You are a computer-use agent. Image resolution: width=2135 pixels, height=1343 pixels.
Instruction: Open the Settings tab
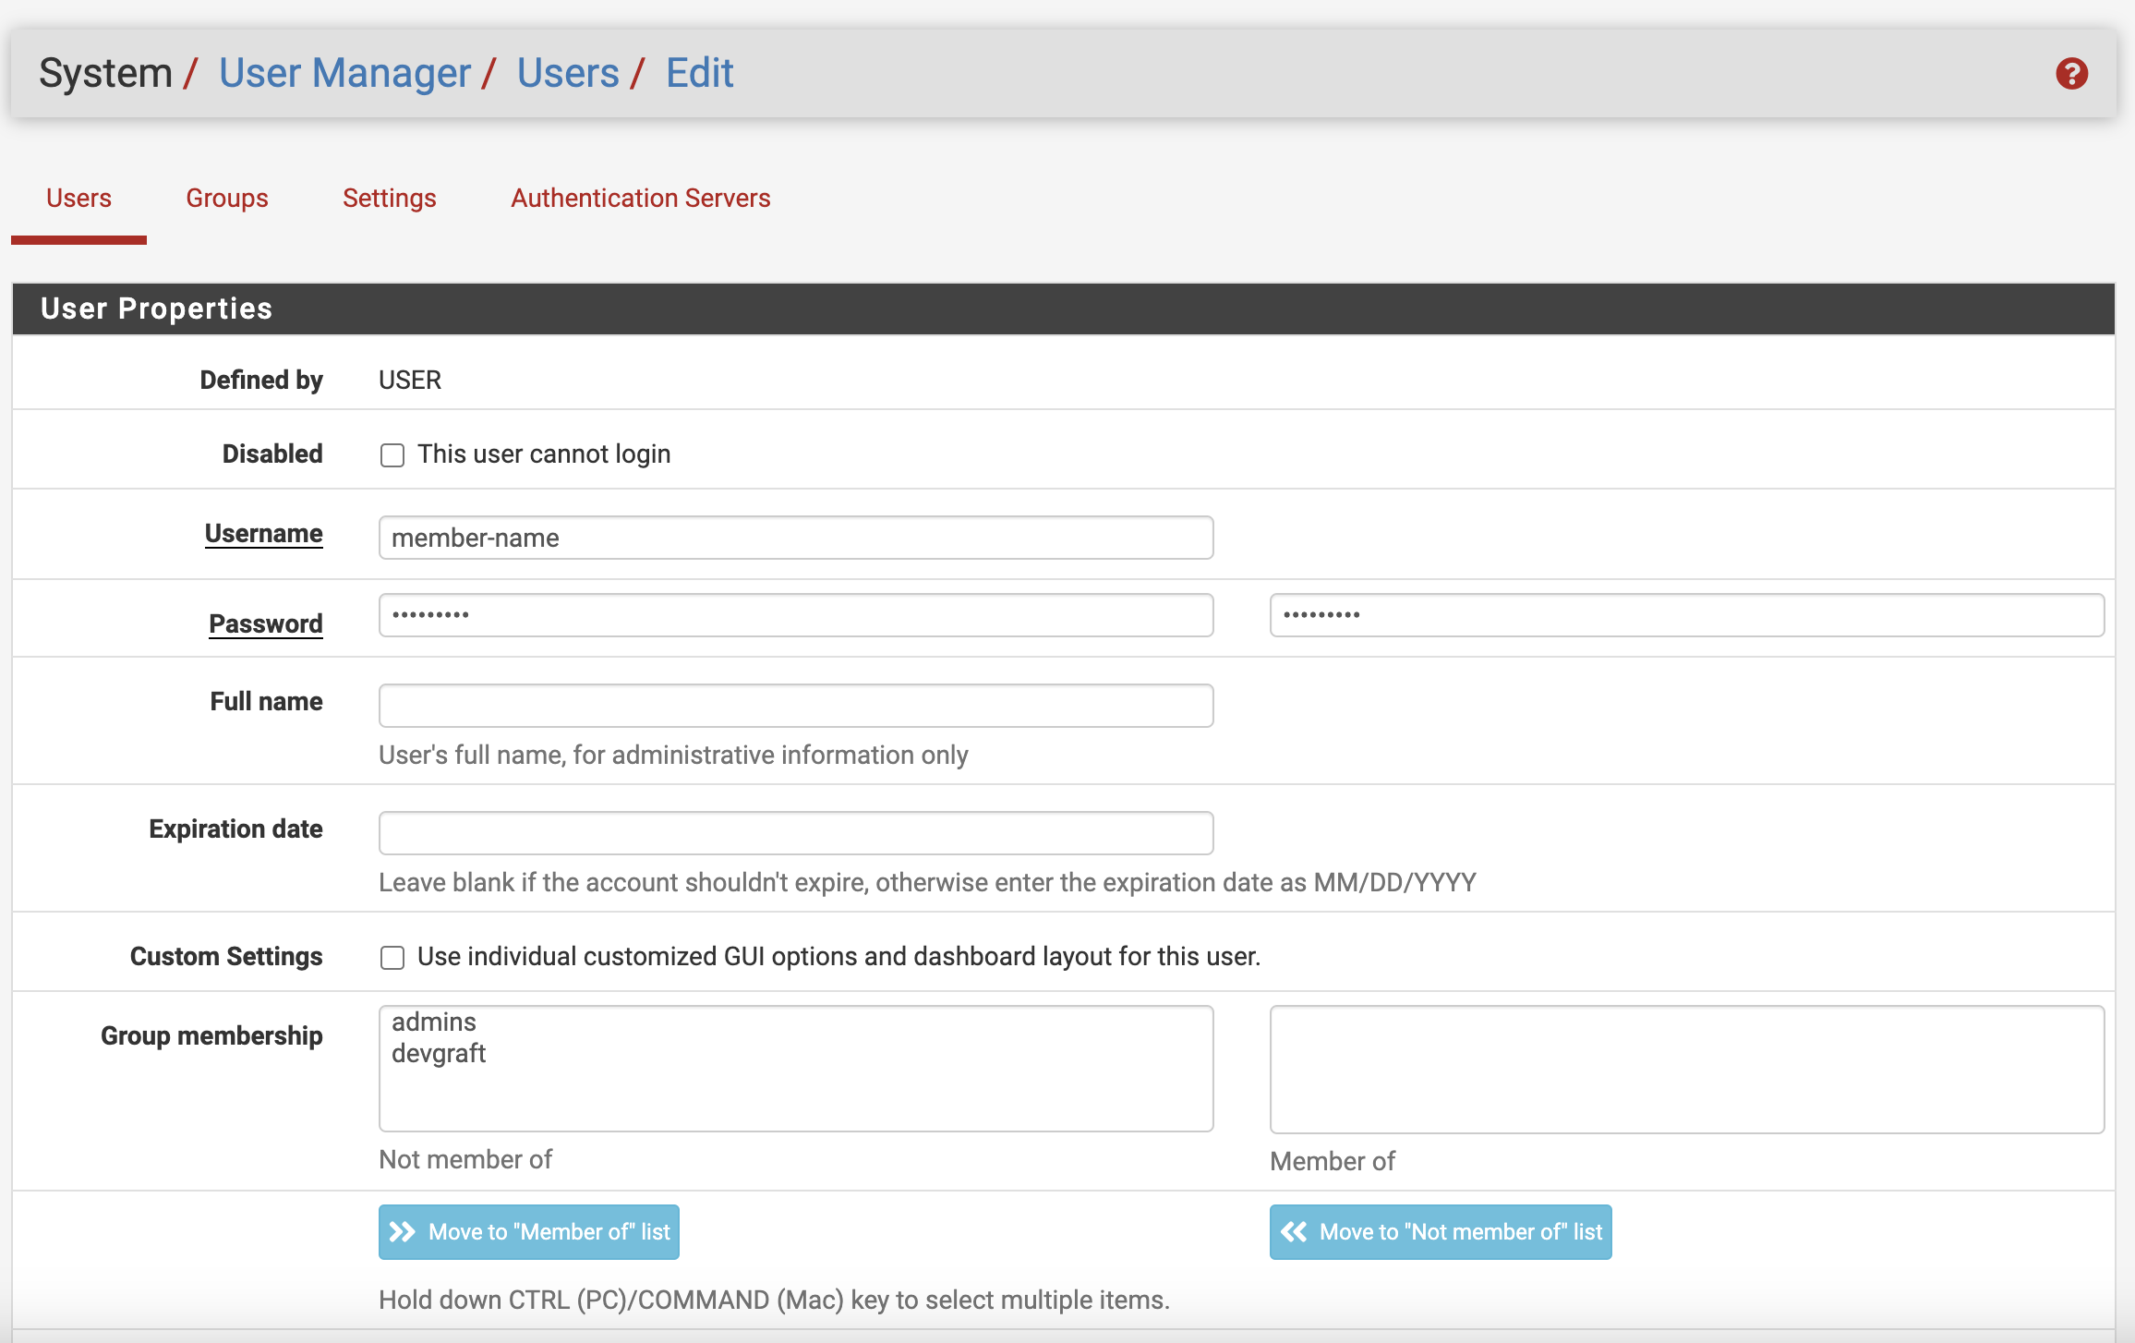(389, 199)
